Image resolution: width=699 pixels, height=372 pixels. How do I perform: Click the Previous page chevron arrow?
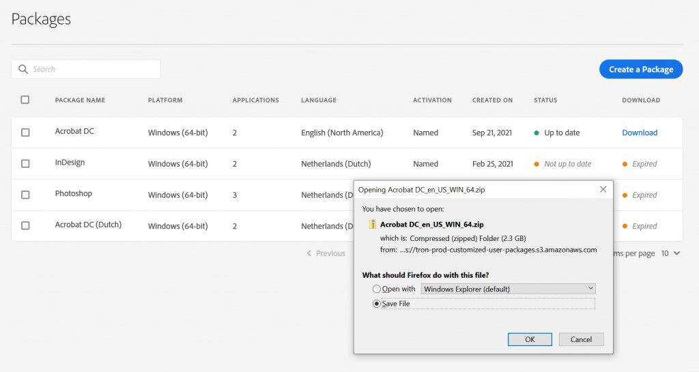click(309, 253)
